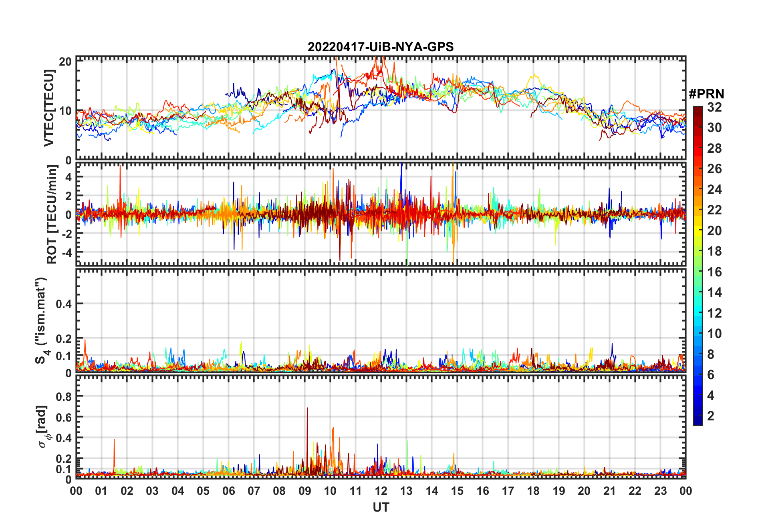Click the plot title 20220417-UiB-NYA-GPS
This screenshot has width=762, height=532.
[381, 47]
